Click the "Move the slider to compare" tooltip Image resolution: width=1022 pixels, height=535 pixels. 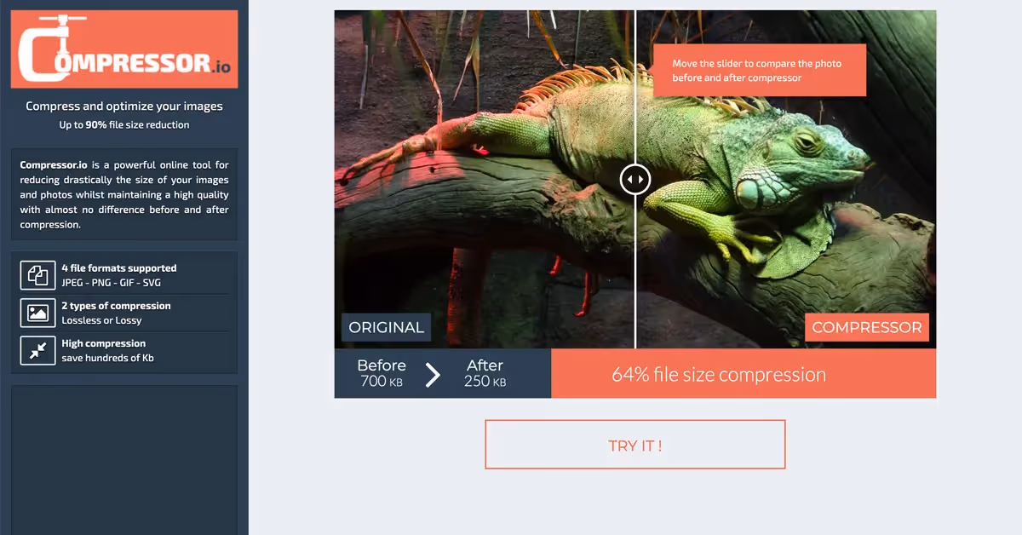(x=760, y=71)
